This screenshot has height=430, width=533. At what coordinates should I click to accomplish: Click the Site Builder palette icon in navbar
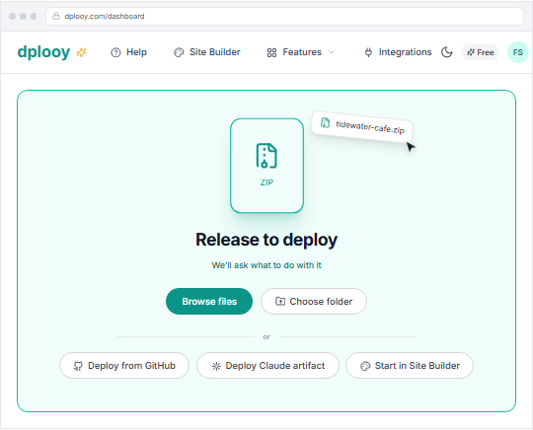click(x=179, y=52)
